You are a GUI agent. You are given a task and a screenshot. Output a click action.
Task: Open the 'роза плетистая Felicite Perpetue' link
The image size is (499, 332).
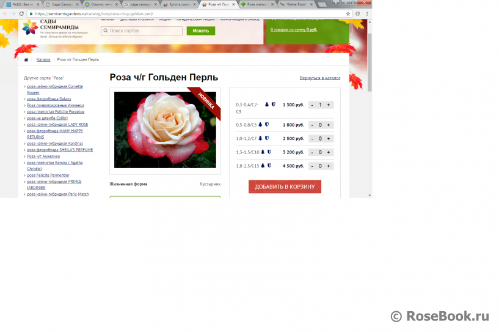[x=56, y=111]
